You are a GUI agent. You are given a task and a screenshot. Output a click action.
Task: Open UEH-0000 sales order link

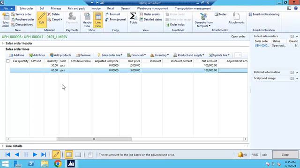tap(262, 46)
